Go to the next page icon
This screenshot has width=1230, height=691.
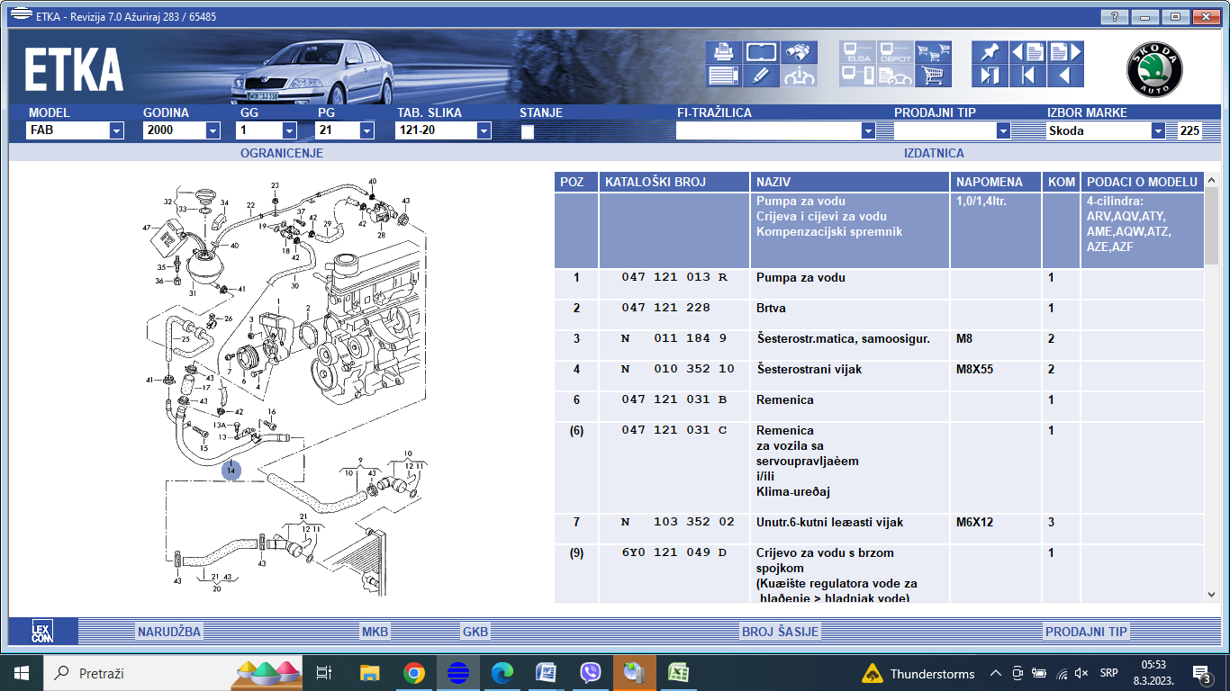(x=1065, y=52)
